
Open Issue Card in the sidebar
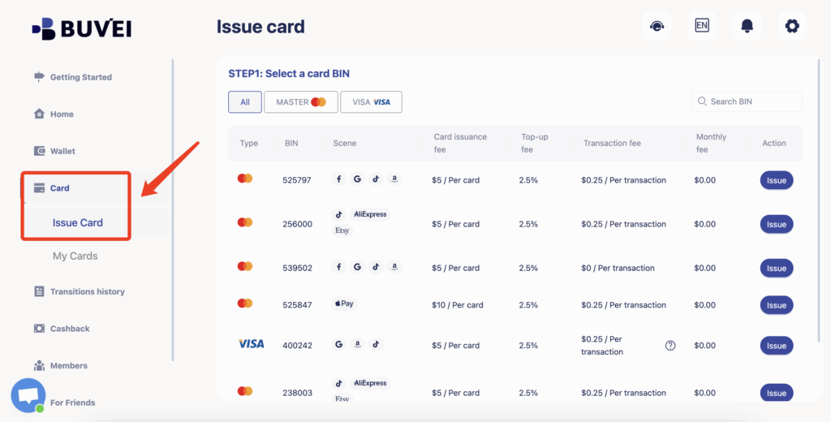78,222
